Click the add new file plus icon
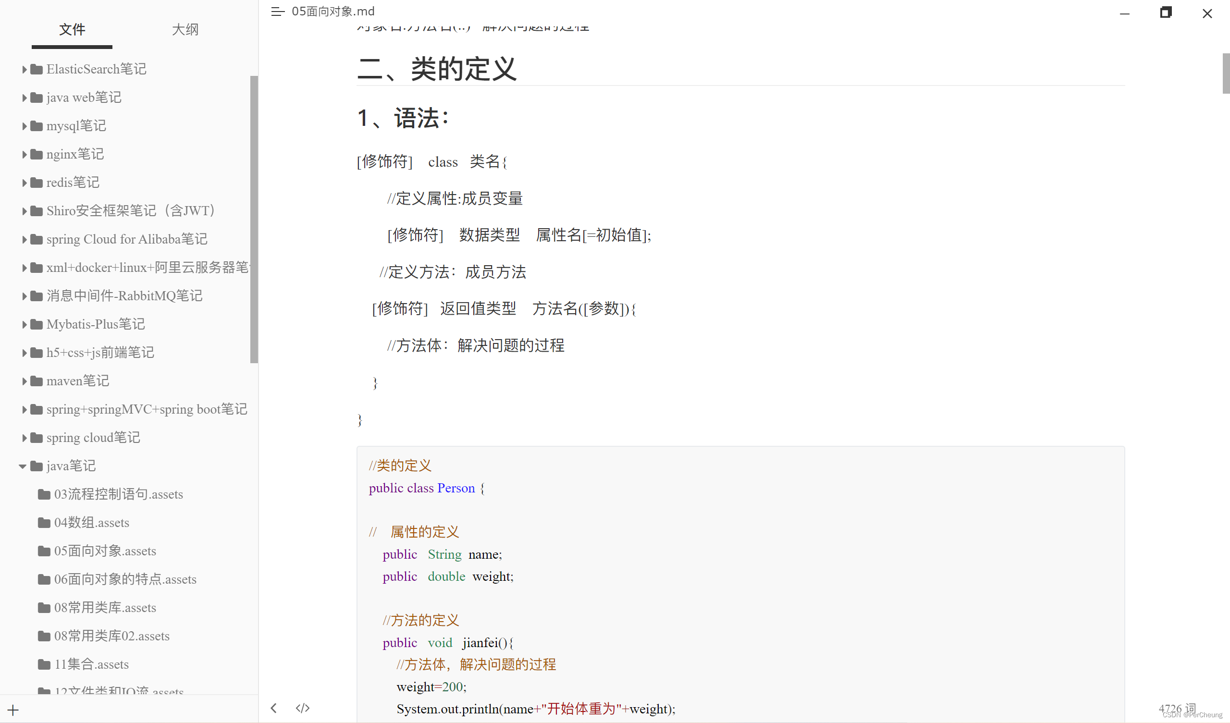 [13, 710]
